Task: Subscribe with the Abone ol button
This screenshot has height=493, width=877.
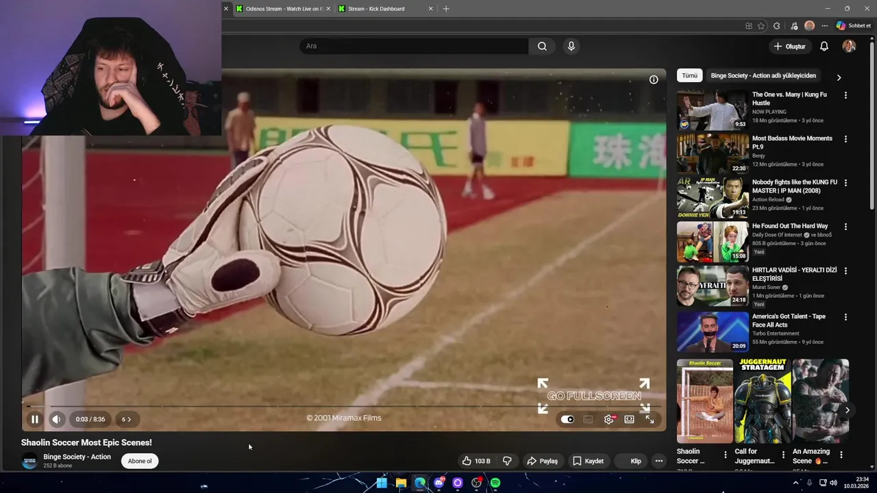Action: 140,461
